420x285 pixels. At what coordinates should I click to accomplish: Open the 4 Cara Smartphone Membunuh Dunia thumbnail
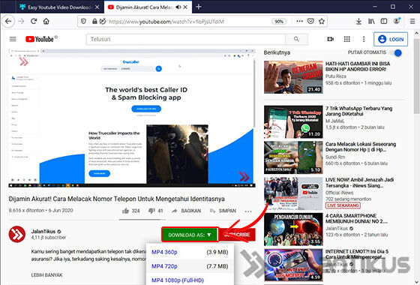[x=293, y=229]
